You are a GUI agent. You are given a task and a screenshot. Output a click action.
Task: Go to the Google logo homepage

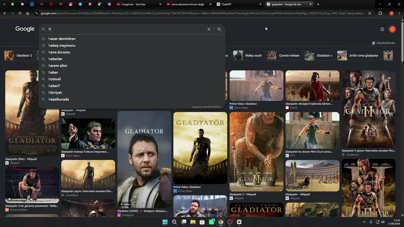point(25,29)
